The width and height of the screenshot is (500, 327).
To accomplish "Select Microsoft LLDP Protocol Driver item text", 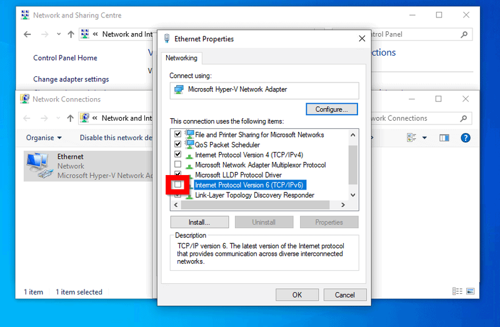I will 238,175.
